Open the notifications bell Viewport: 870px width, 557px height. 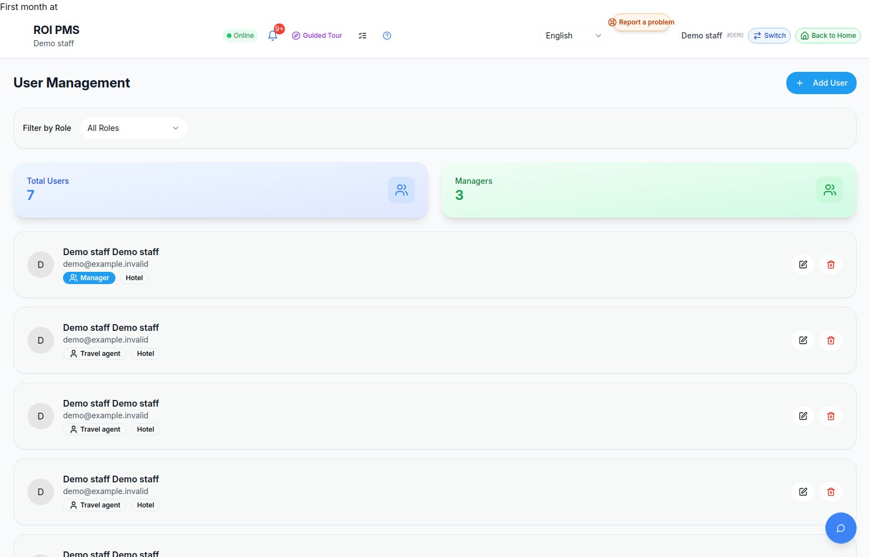(x=273, y=36)
